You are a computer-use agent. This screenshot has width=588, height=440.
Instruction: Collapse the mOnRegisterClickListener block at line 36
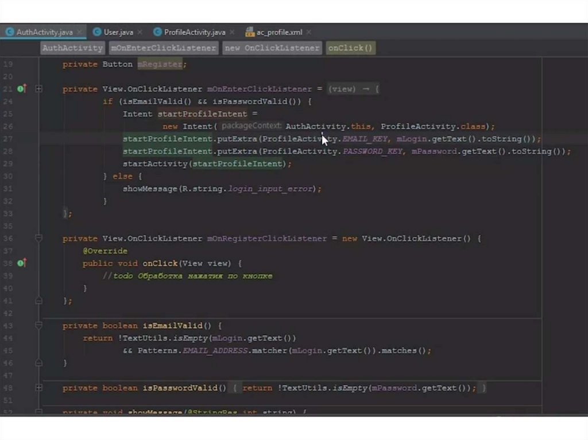(x=38, y=238)
